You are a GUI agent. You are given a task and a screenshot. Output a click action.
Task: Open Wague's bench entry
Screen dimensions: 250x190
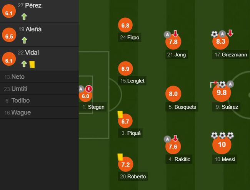point(39,112)
